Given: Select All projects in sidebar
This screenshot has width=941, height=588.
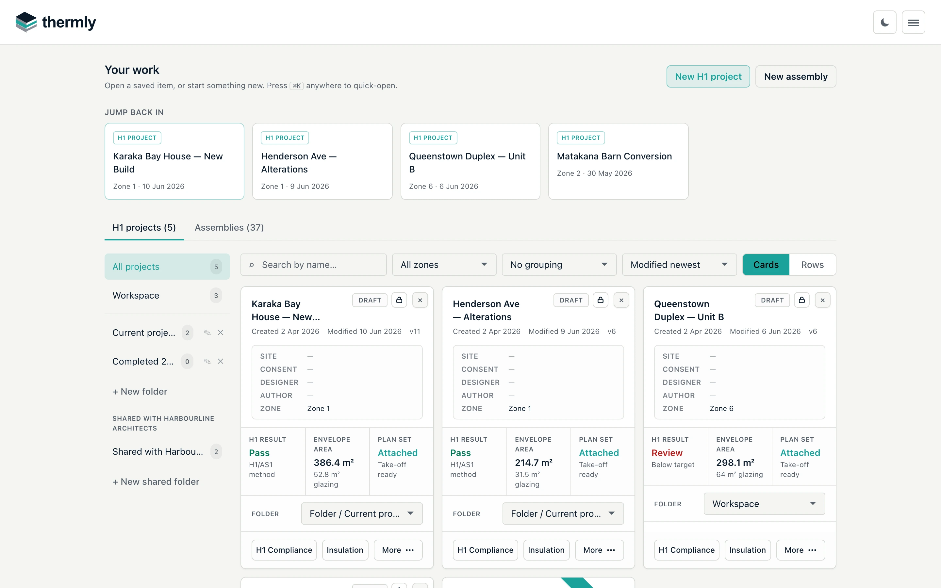Looking at the screenshot, I should (x=167, y=267).
